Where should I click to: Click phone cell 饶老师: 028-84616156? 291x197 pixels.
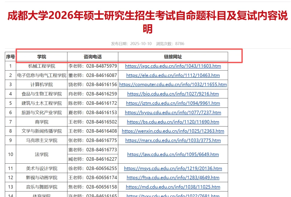coord(93,85)
